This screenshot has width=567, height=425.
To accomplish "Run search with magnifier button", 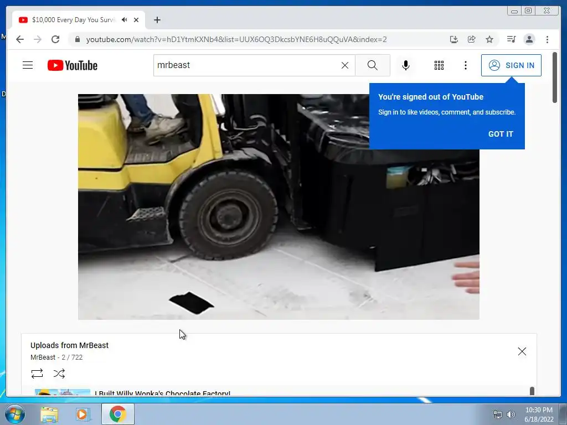I will tap(373, 65).
